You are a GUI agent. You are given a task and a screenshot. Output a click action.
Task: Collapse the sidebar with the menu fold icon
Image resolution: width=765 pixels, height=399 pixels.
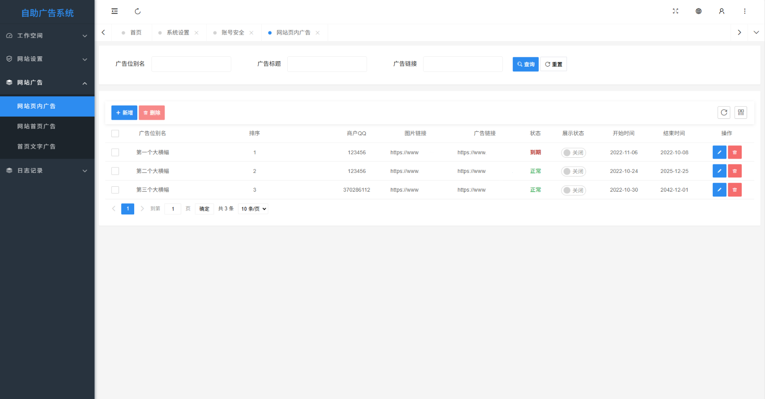pos(115,11)
